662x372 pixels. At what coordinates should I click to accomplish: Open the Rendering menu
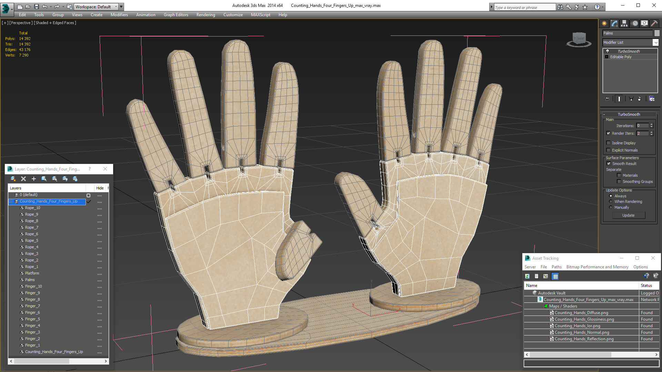(x=205, y=15)
